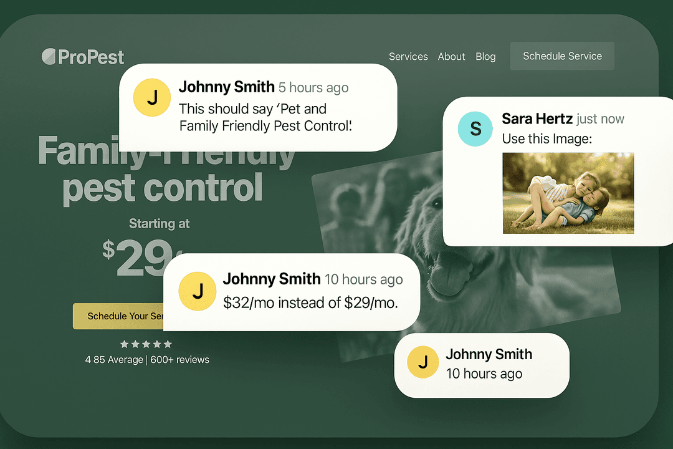Open the children photo in Sara's comment

(x=568, y=193)
